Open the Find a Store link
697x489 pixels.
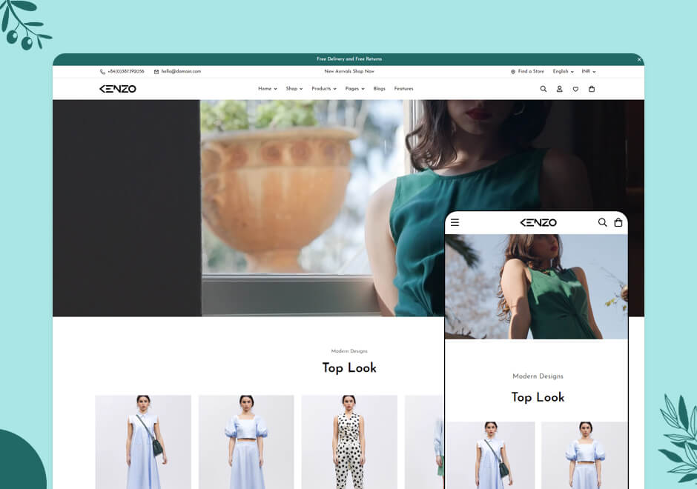(527, 72)
